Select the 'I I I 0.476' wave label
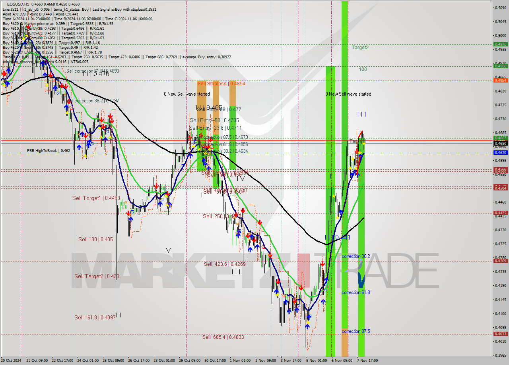The width and height of the screenshot is (509, 365). [x=95, y=74]
